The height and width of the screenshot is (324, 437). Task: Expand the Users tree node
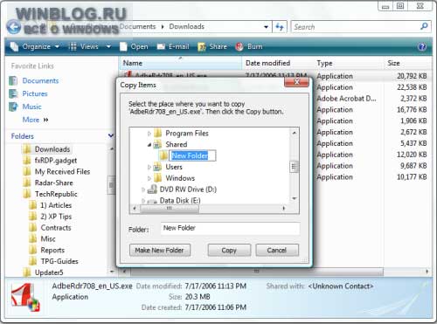point(149,167)
